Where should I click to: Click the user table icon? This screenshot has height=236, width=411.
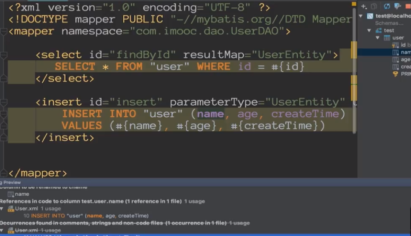coord(387,38)
